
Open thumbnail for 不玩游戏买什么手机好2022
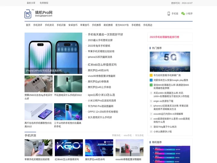pos(68,84)
